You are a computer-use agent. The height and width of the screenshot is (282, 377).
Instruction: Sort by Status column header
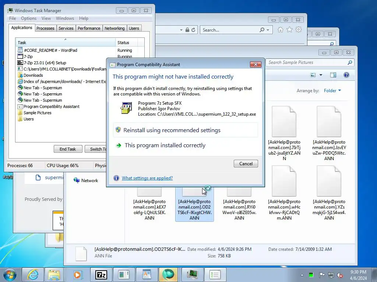coord(127,43)
